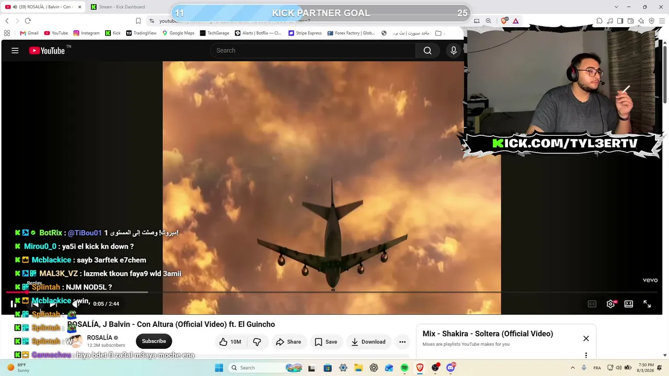Open the Instagram bookmark
The width and height of the screenshot is (669, 376).
(x=86, y=33)
